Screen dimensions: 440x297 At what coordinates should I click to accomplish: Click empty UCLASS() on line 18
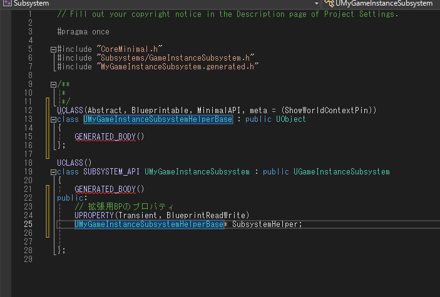(74, 163)
